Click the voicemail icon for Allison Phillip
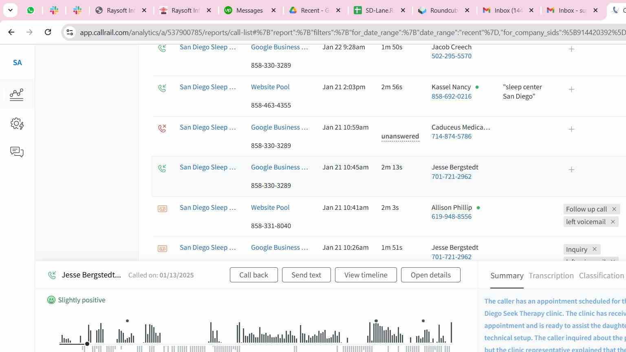This screenshot has height=352, width=626. [162, 209]
